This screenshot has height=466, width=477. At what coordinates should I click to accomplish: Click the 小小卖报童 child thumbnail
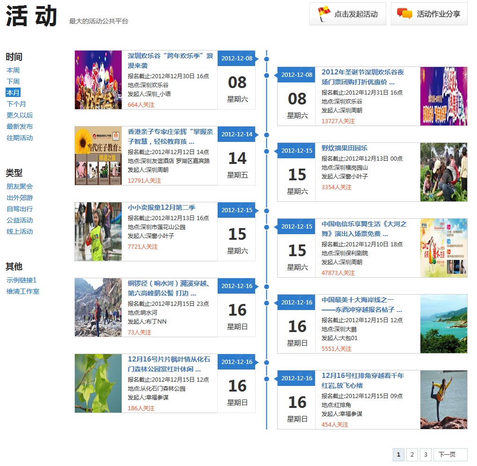coord(98,232)
